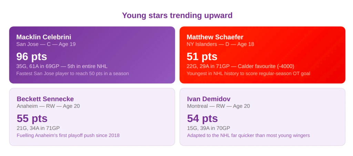The image size is (353, 156).
Task: Click "San Jose — C — Age 19" subtitle
Action: coord(46,44)
